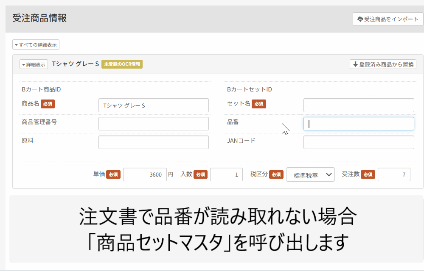Click the cloud upload icon for importing orders
The height and width of the screenshot is (271, 424).
click(360, 19)
